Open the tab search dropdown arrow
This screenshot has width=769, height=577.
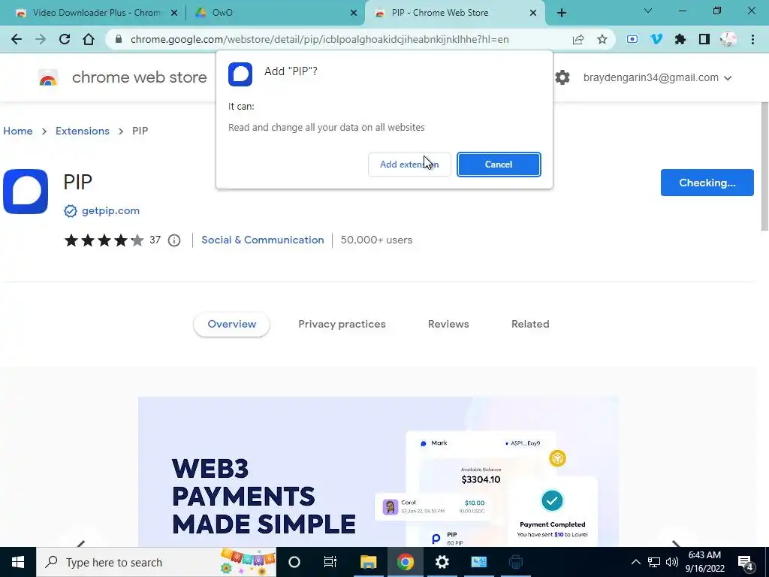[648, 11]
